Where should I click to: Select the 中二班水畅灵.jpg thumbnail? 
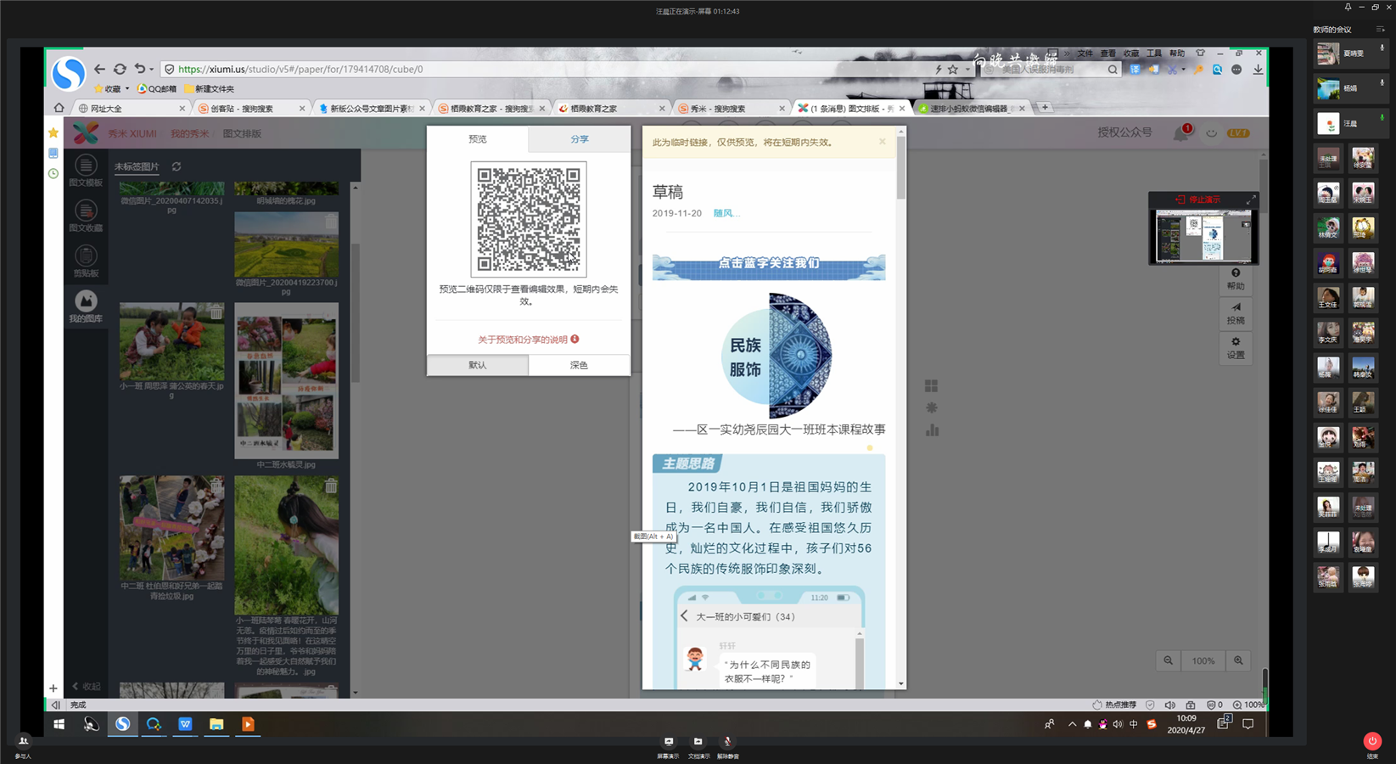coord(286,380)
